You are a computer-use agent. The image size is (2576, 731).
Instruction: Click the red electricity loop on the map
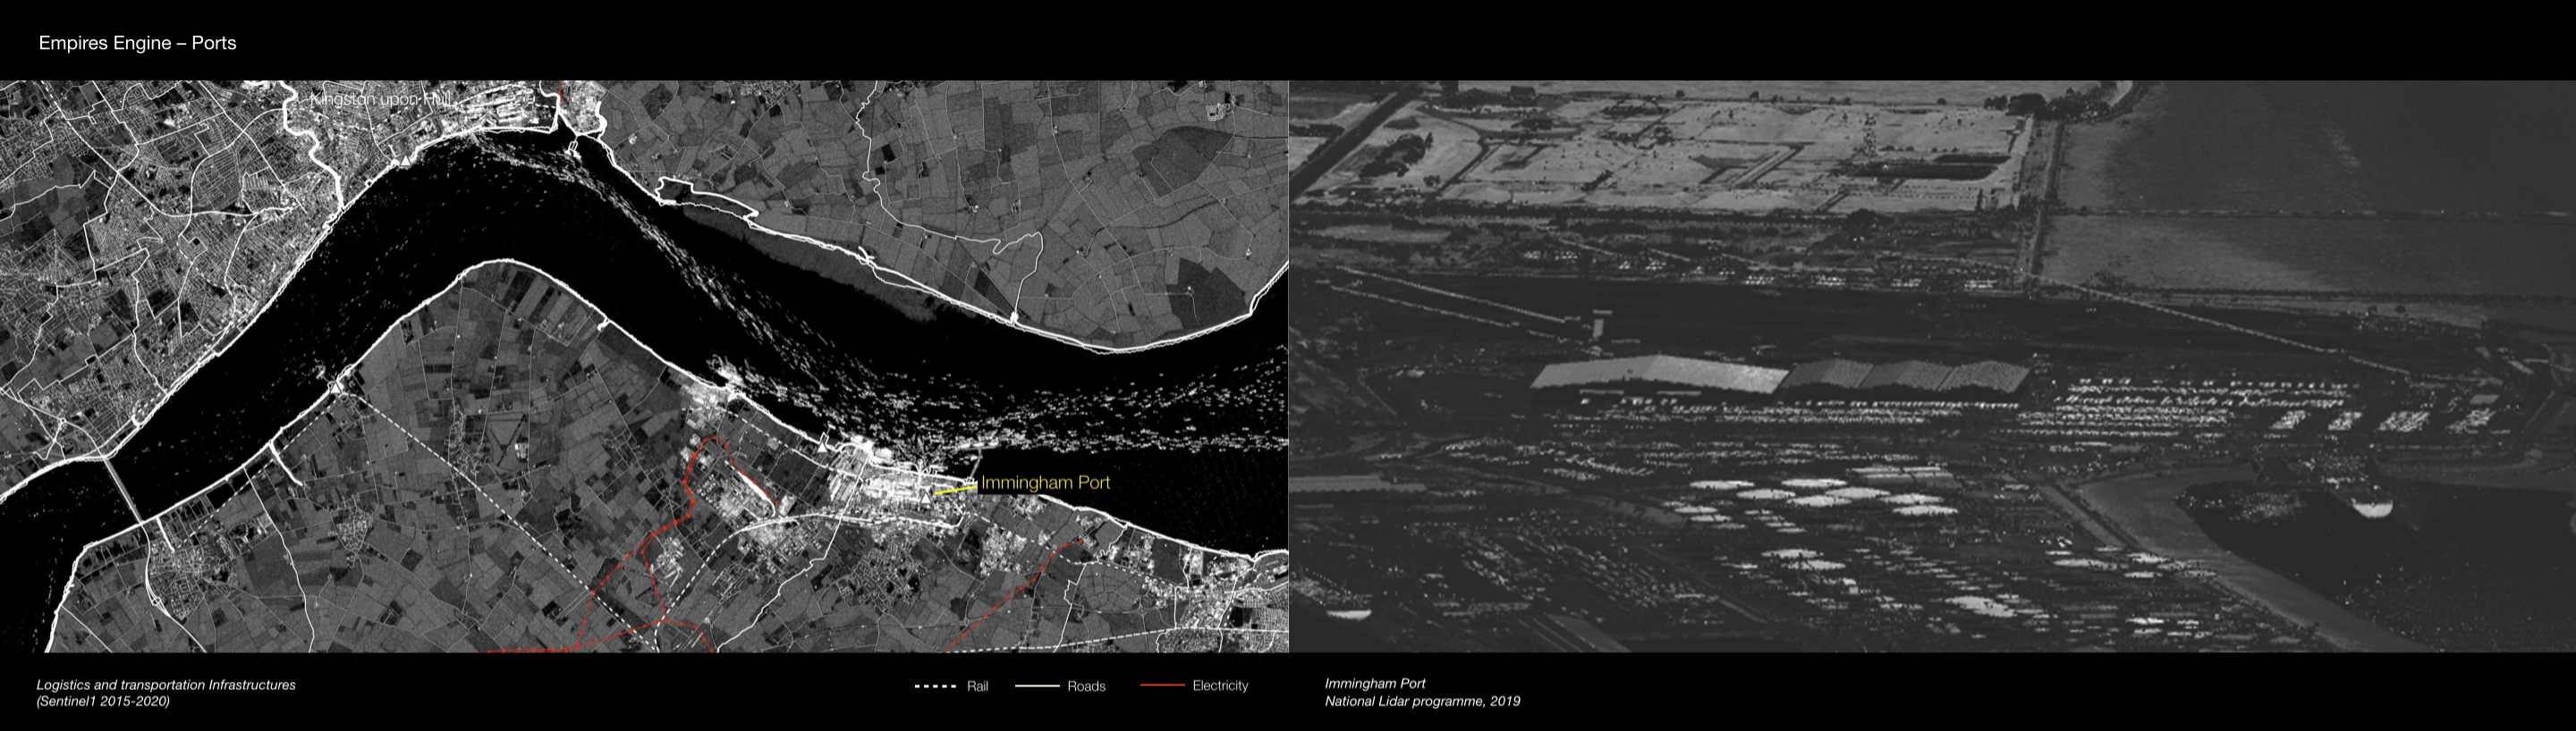click(722, 469)
